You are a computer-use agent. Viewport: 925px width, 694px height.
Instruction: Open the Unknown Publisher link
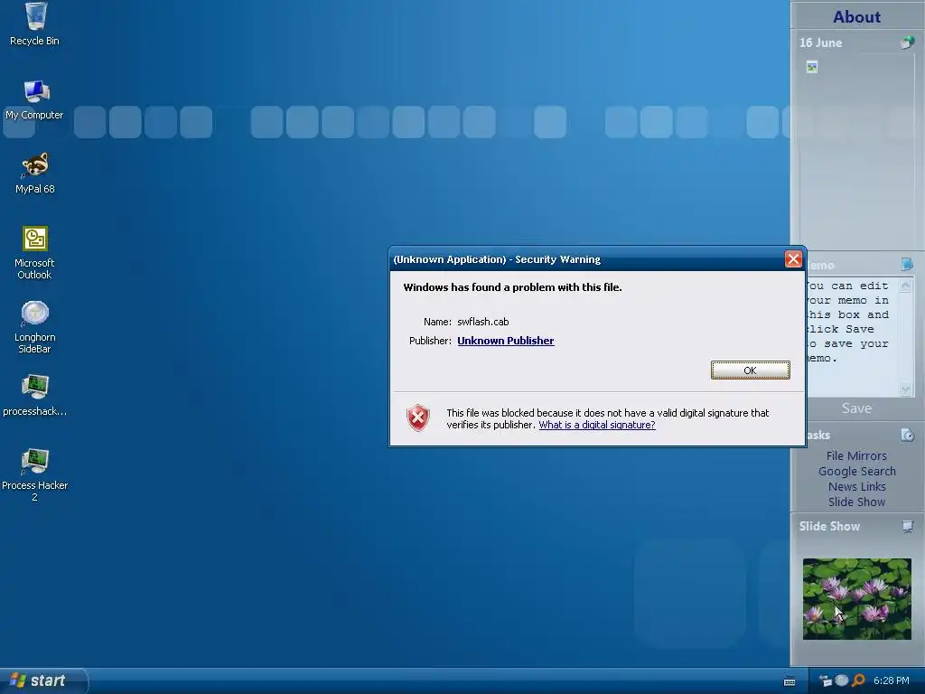[506, 341]
